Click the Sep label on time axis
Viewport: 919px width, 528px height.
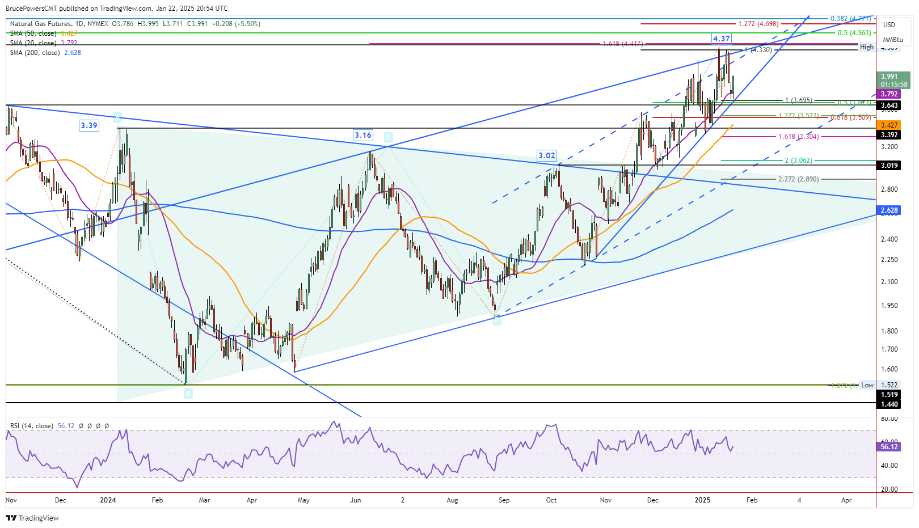click(x=504, y=500)
